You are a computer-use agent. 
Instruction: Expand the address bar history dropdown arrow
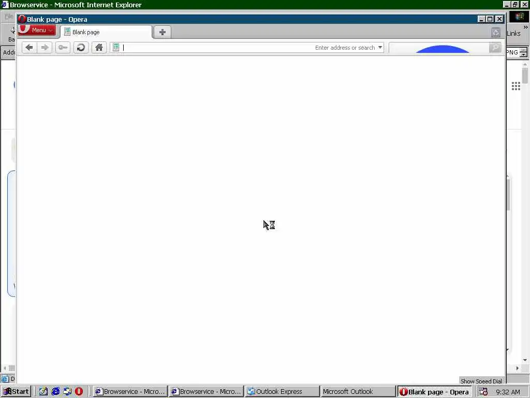[380, 47]
